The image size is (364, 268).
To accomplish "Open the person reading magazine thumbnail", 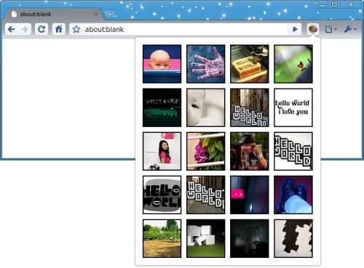I will tap(250, 151).
